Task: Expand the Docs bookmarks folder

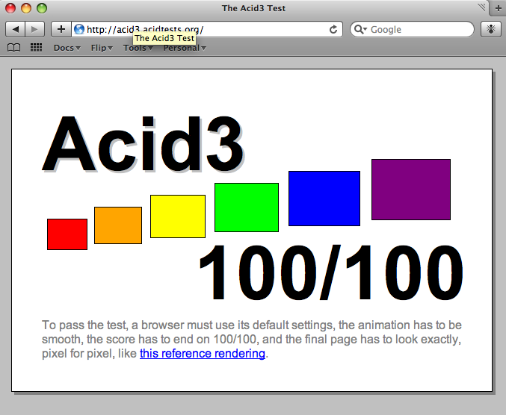Action: click(x=67, y=48)
